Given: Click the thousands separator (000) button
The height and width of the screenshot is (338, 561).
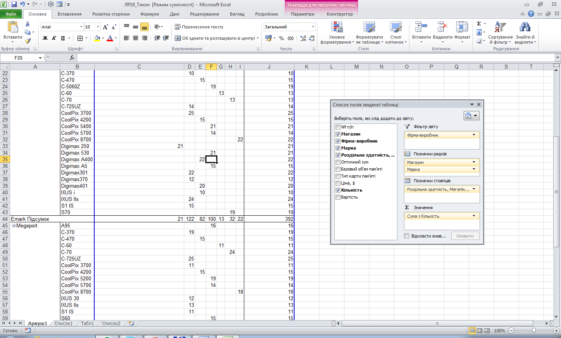Looking at the screenshot, I should (291, 38).
